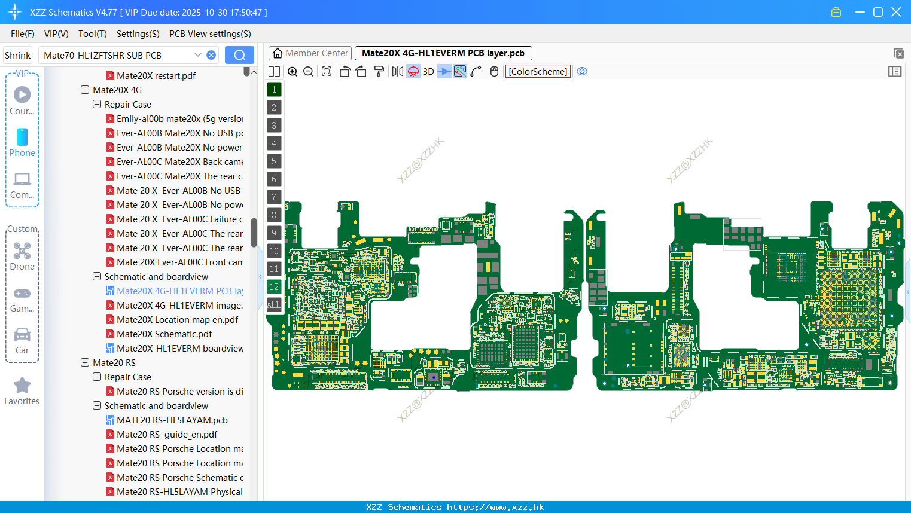Open the VIP(V) menu
This screenshot has width=911, height=513.
coord(56,34)
